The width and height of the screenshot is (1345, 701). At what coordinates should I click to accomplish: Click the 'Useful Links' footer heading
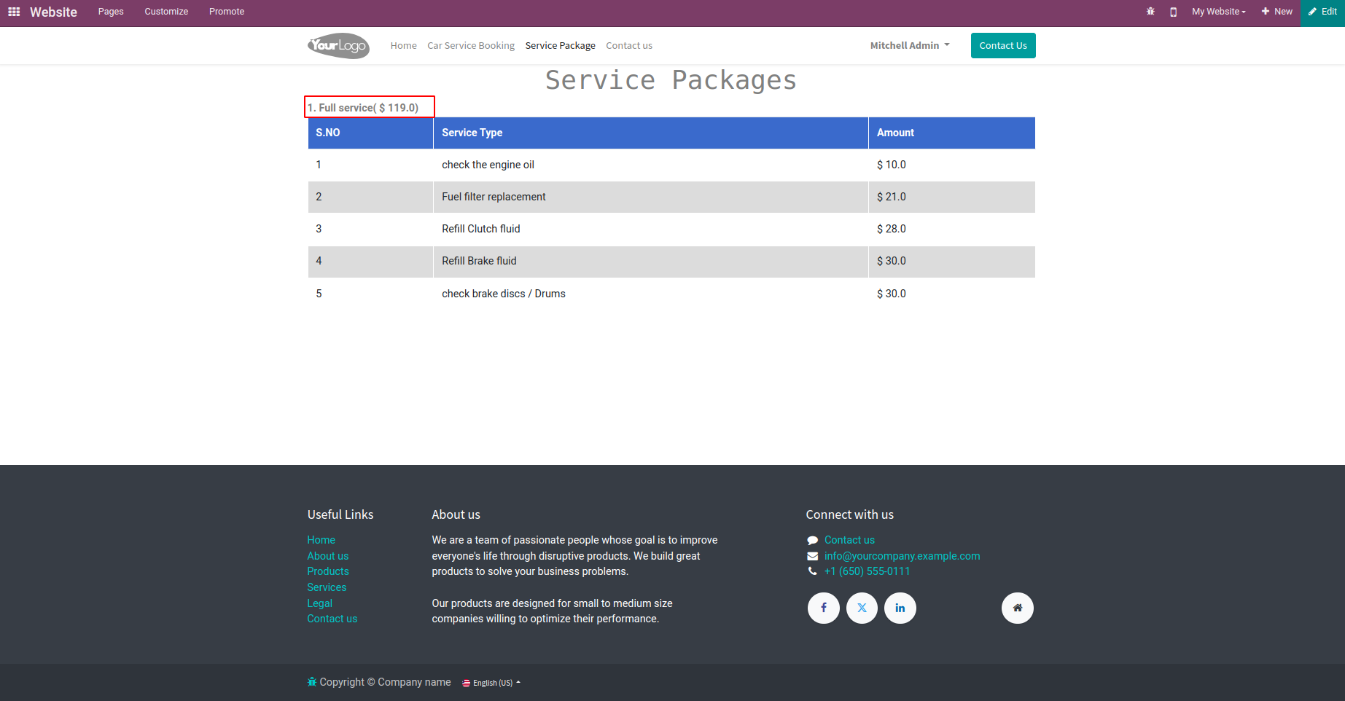click(x=340, y=514)
